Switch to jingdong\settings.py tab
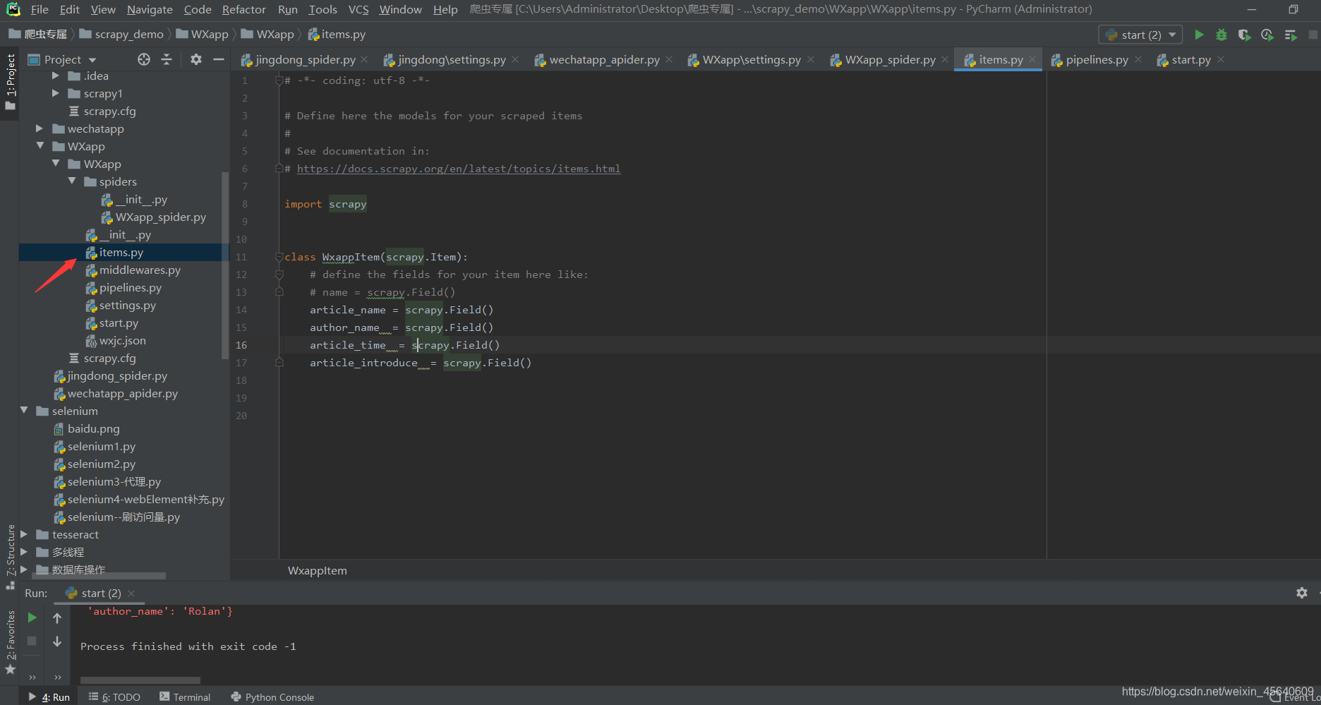1321x705 pixels. (452, 60)
